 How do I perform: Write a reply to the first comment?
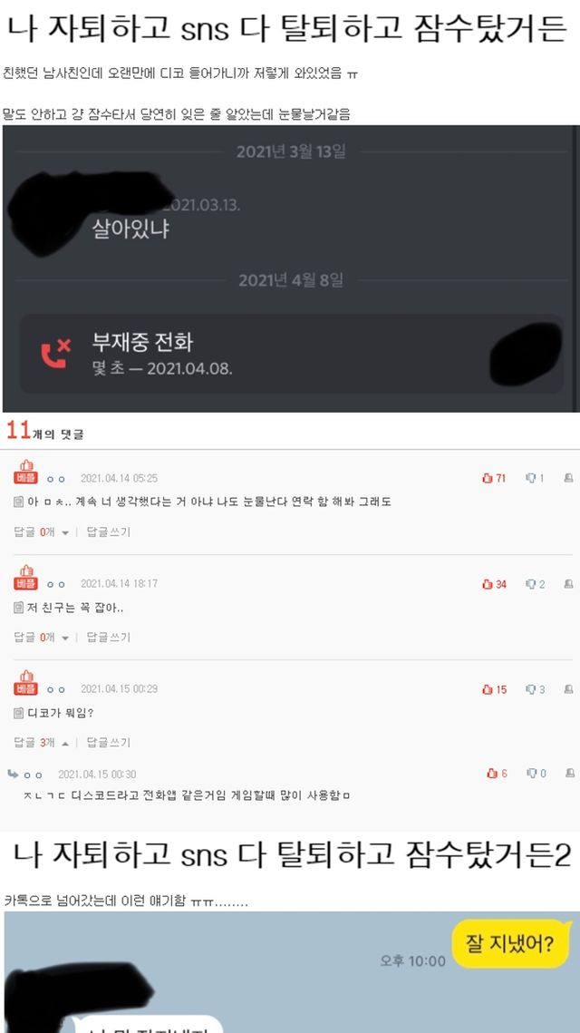(109, 531)
